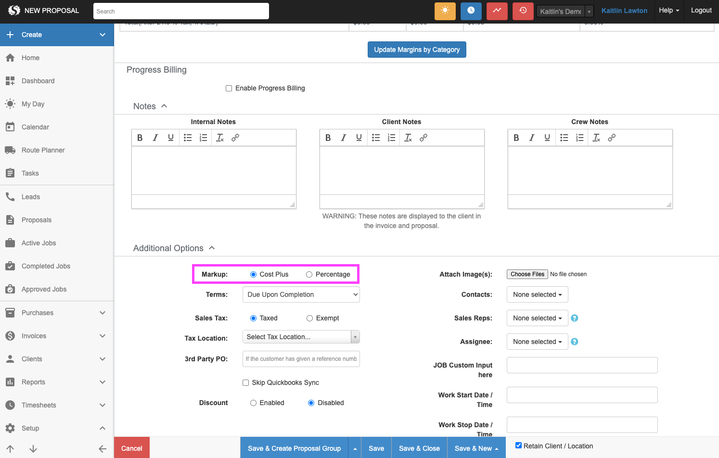Image resolution: width=719 pixels, height=458 pixels.
Task: Open Proposals in the sidebar
Action: point(37,220)
